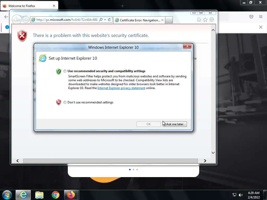Click the refresh icon in IE address bar
This screenshot has width=267, height=200.
(x=109, y=20)
